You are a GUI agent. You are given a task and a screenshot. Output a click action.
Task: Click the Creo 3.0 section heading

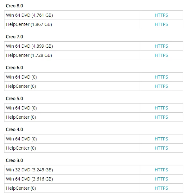click(15, 160)
